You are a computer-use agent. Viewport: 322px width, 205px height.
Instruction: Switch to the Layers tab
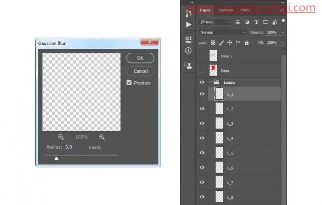(x=205, y=10)
